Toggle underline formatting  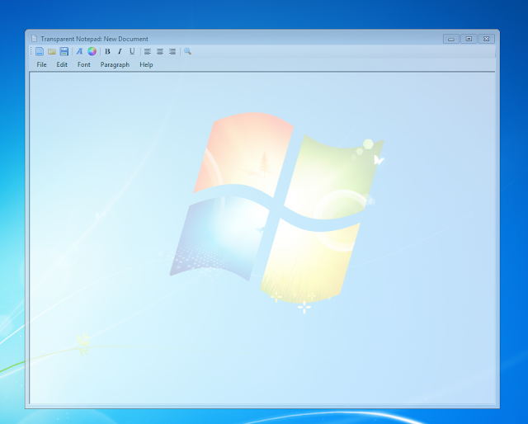coord(132,51)
